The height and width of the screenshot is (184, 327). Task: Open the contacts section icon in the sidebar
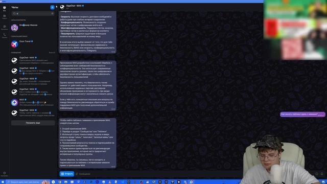coord(5,27)
